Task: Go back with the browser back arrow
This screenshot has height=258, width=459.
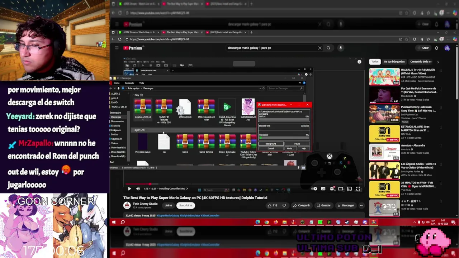Action: pyautogui.click(x=113, y=39)
